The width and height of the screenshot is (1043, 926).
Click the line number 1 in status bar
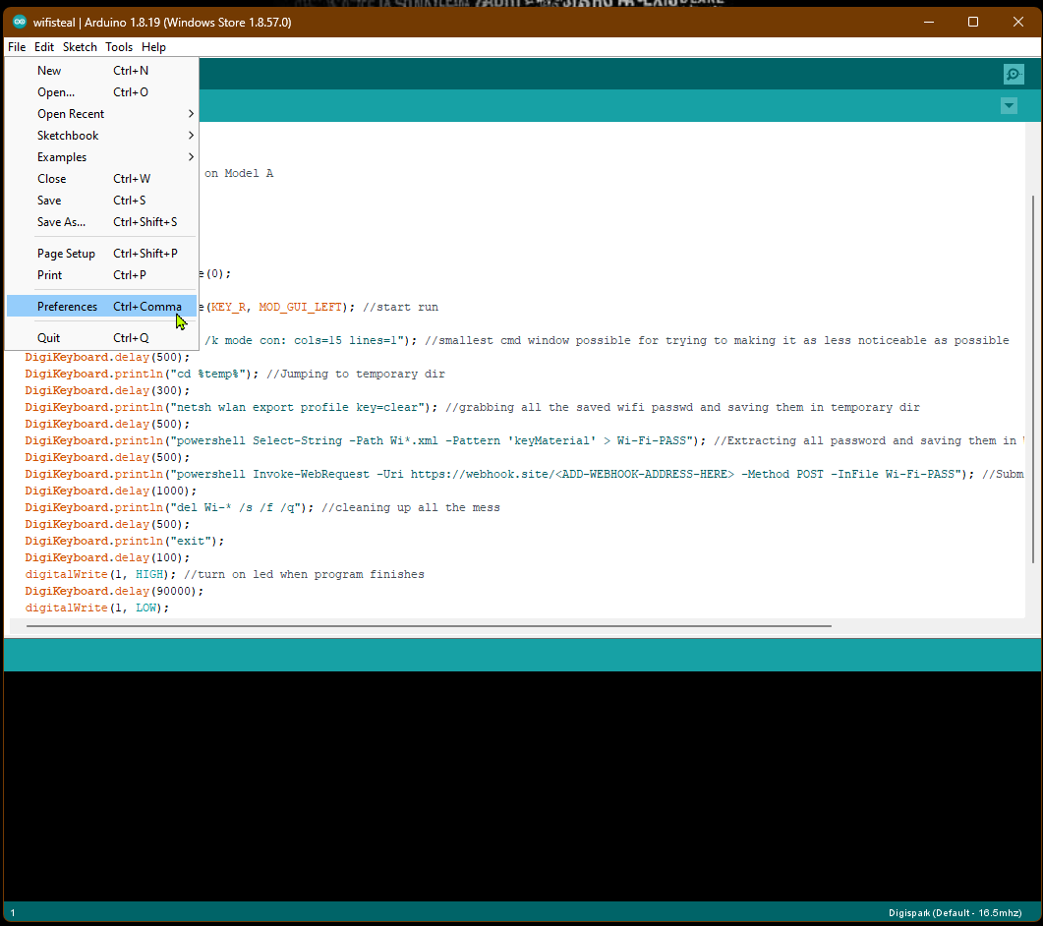pos(13,912)
